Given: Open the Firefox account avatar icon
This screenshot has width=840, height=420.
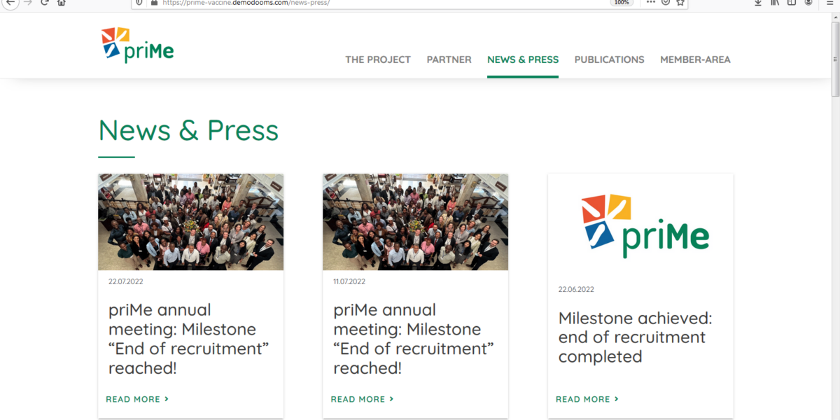Looking at the screenshot, I should pos(808,3).
